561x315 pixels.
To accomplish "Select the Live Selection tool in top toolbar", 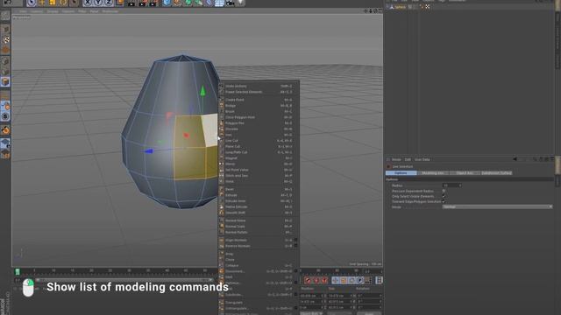I will (x=32, y=3).
